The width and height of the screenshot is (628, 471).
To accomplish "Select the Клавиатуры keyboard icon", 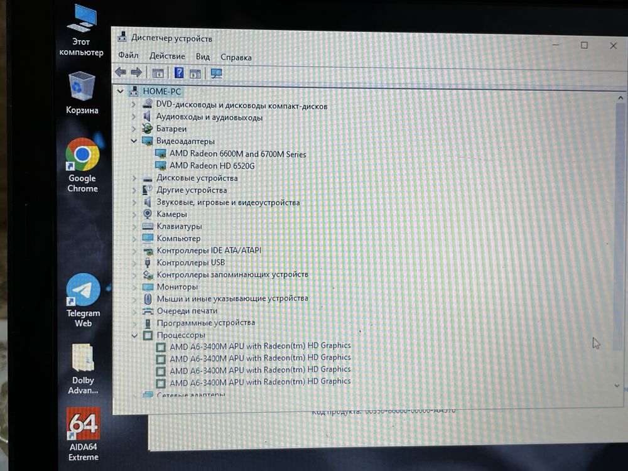I will (148, 226).
